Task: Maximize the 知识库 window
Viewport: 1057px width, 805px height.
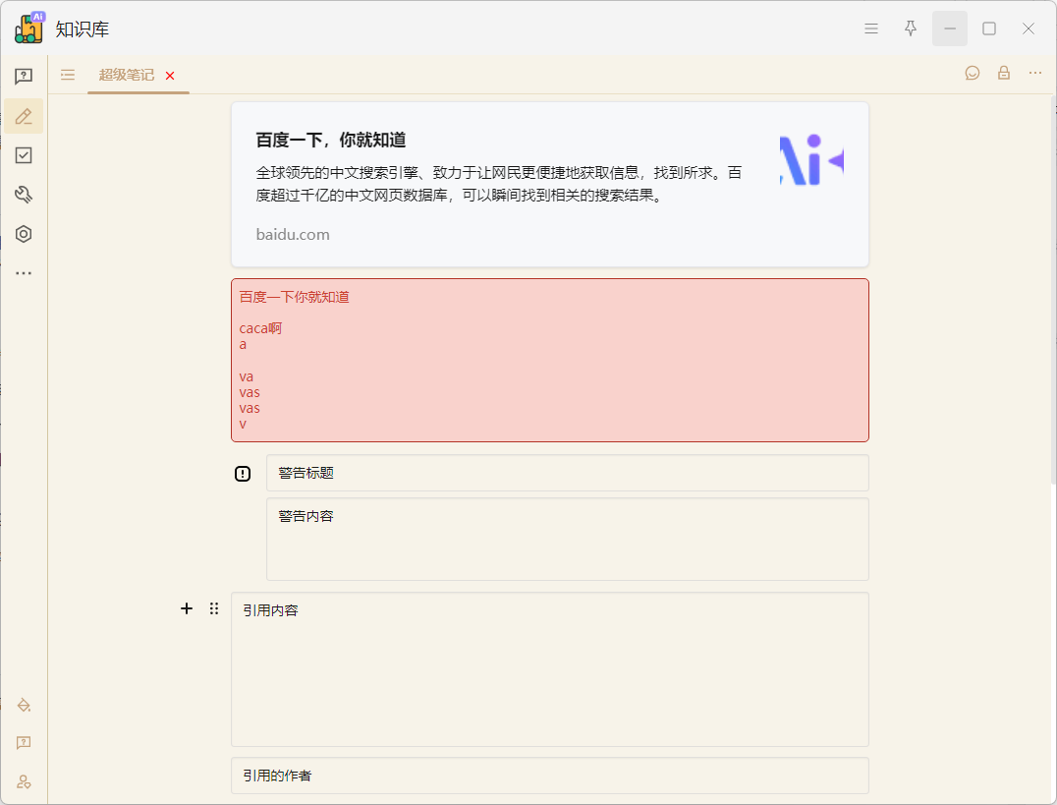Action: tap(989, 29)
